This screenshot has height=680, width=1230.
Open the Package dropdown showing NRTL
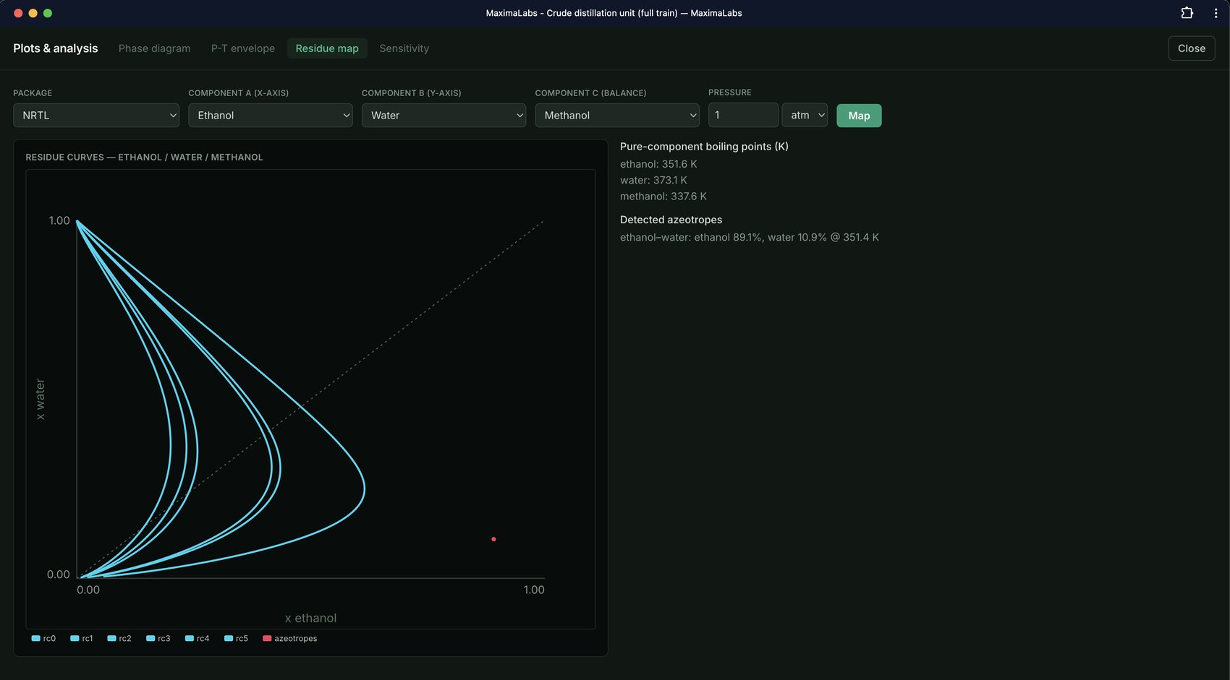[96, 116]
